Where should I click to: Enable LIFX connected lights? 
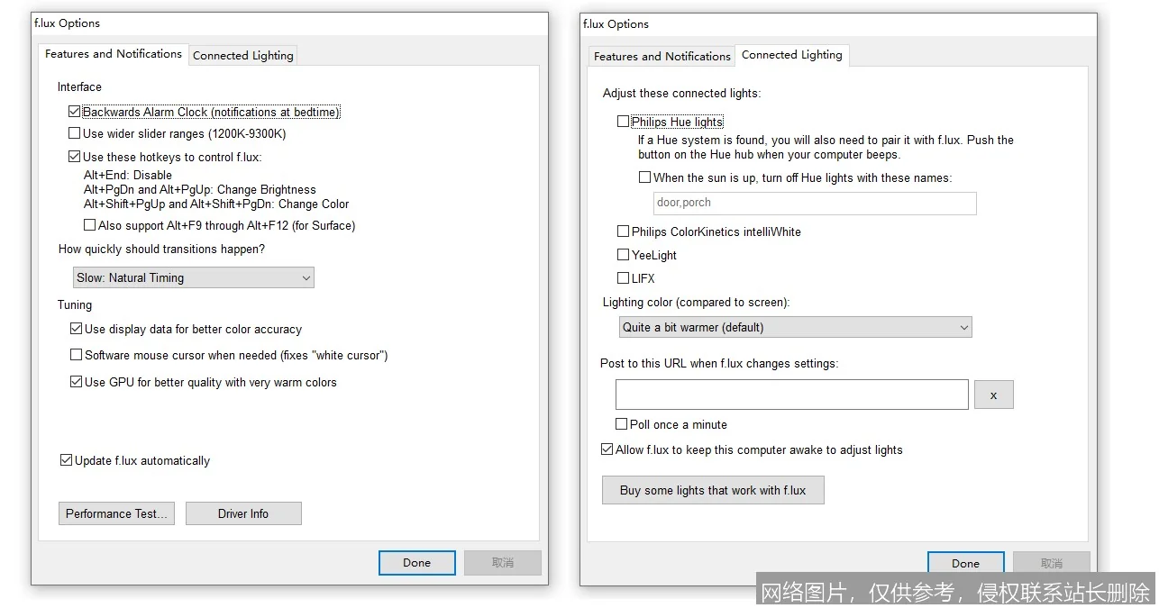click(623, 278)
